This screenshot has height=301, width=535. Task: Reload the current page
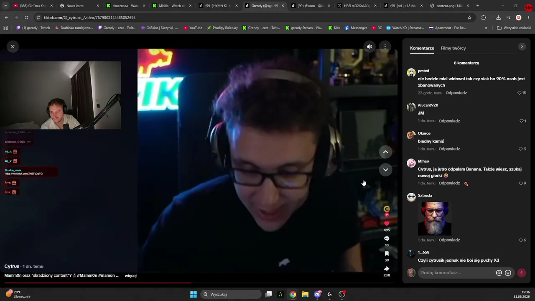point(26,18)
